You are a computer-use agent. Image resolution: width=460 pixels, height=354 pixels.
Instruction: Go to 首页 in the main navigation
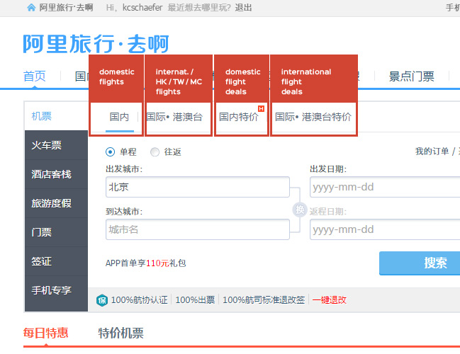tap(35, 76)
